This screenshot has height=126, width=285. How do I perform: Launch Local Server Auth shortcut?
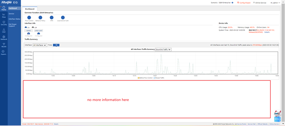(x=63, y=17)
